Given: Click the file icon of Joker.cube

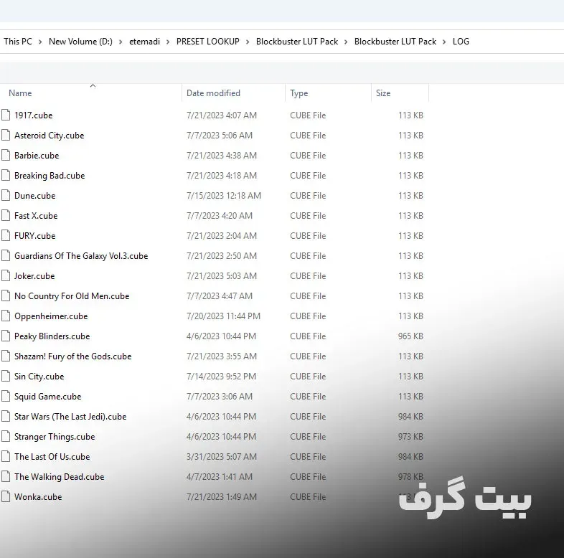Looking at the screenshot, I should pos(6,275).
